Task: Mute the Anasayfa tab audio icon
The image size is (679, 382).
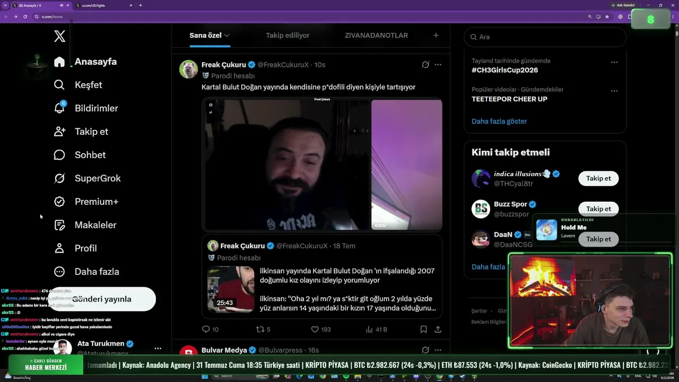Action: 62,5
